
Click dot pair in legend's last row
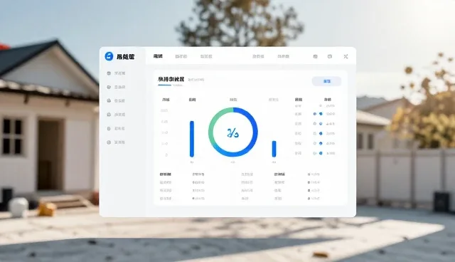pos(318,153)
